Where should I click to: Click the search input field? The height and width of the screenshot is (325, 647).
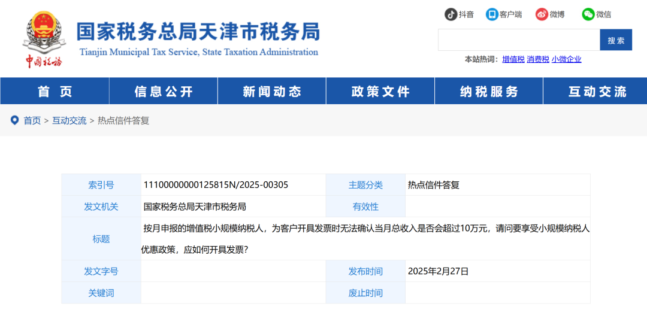point(519,40)
